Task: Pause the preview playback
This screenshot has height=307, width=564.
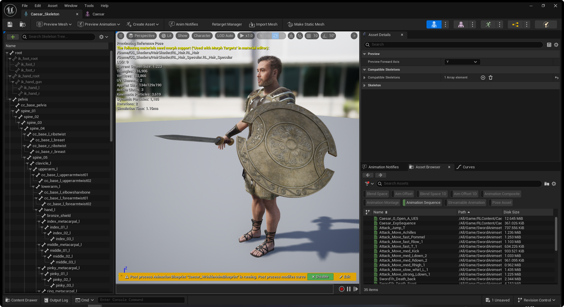Action: (x=349, y=289)
